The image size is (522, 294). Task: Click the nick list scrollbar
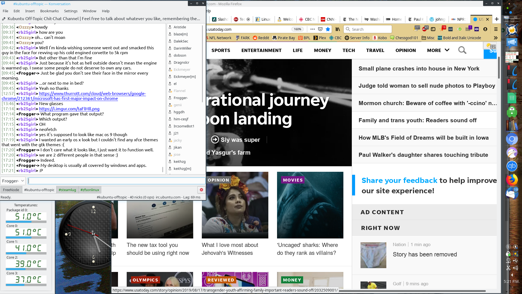click(203, 64)
